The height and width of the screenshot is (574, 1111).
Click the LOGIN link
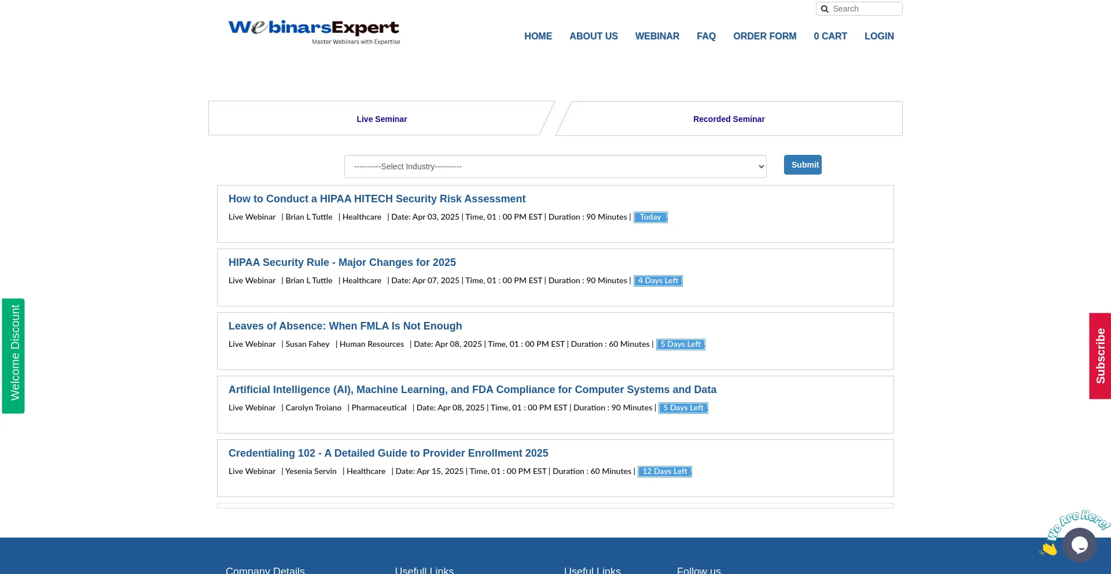pos(879,36)
